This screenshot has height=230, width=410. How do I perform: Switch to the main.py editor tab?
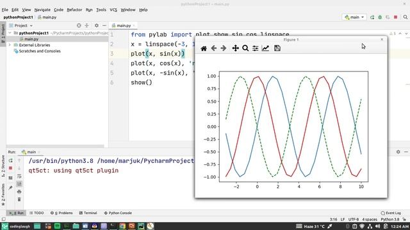click(x=124, y=26)
